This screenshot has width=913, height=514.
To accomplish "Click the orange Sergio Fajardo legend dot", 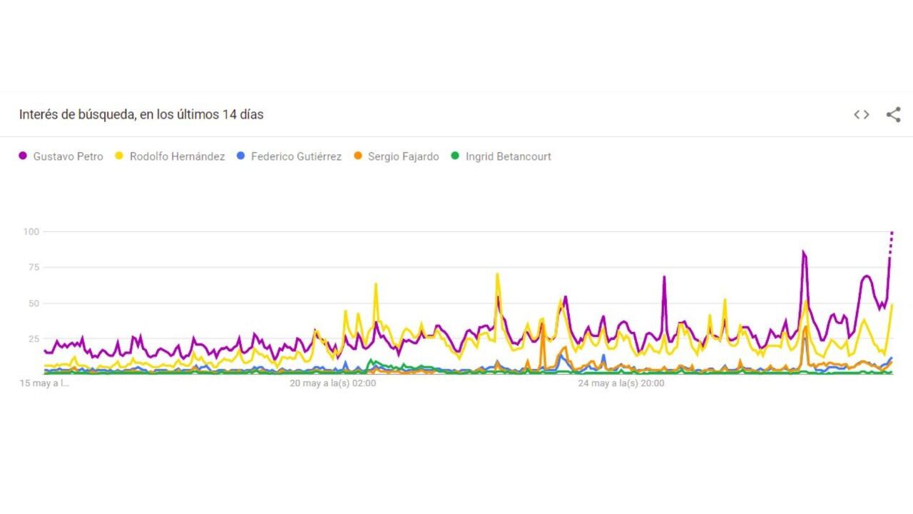I will (356, 156).
